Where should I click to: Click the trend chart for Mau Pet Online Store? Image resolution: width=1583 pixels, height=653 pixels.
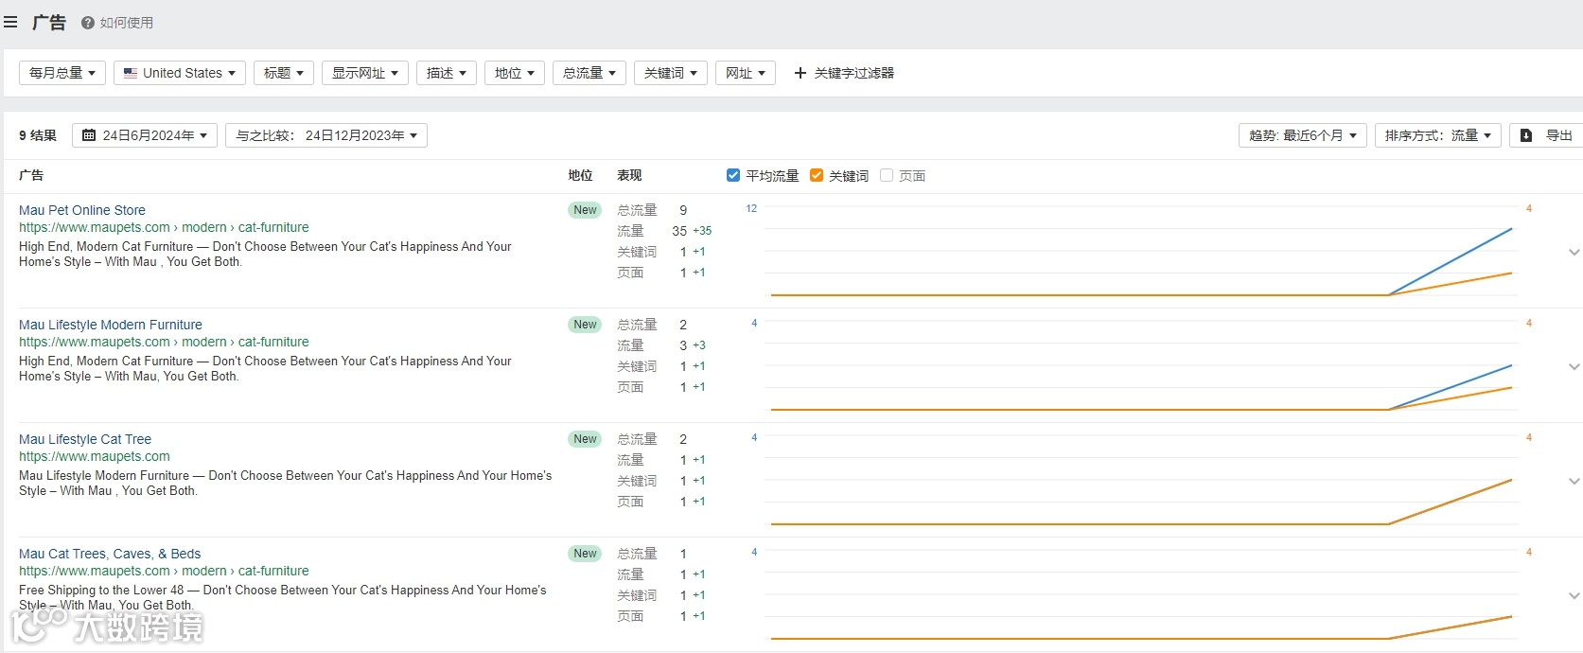pyautogui.click(x=1141, y=252)
